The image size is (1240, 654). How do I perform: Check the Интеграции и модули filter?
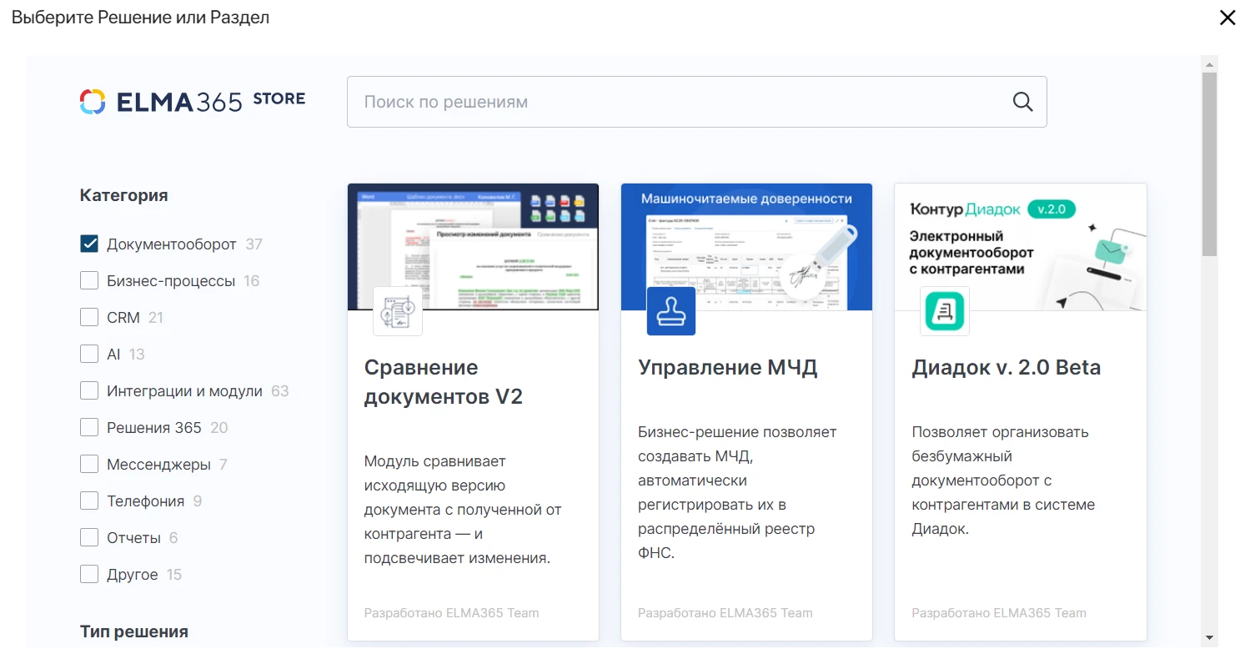click(88, 390)
